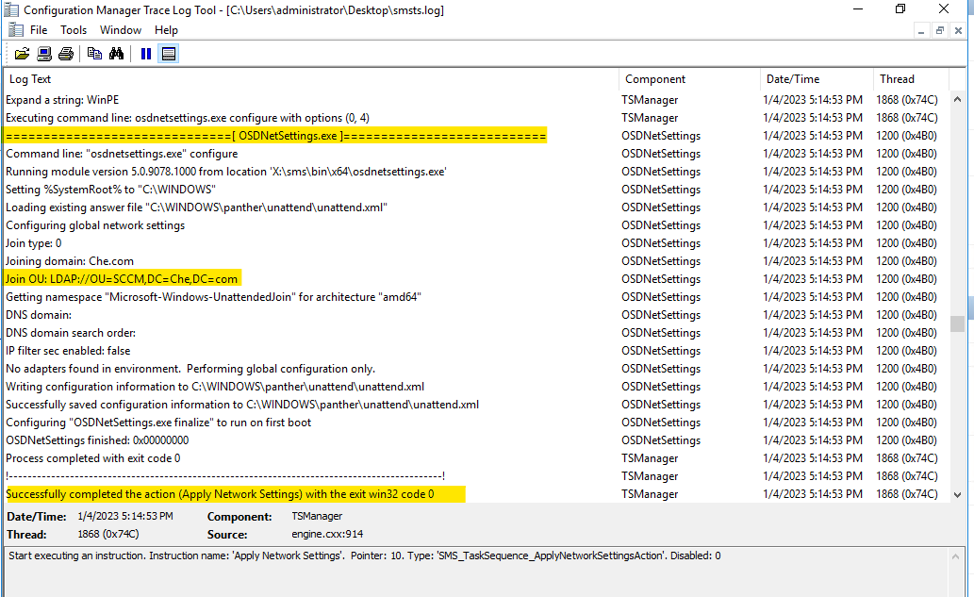Toggle the Show Details pane icon
The width and height of the screenshot is (974, 597).
(x=169, y=54)
